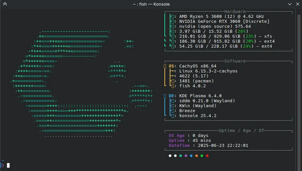302x171 pixels.
Task: Click the keep-above double chevron icon in titlebar
Action: click(x=5, y=4)
